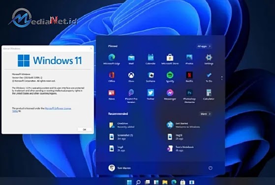
Task: Expand the All apps list
Action: (x=204, y=46)
